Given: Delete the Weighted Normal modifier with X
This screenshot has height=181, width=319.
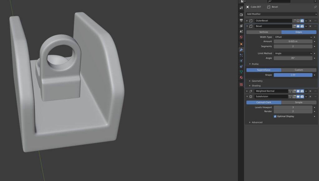Looking at the screenshot, I should (310, 91).
